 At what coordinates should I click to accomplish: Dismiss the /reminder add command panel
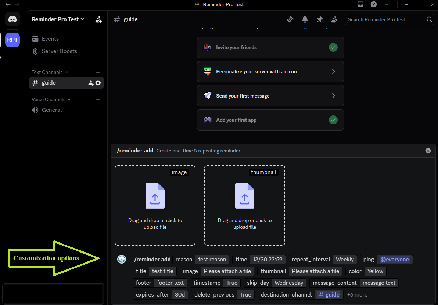coord(428,151)
